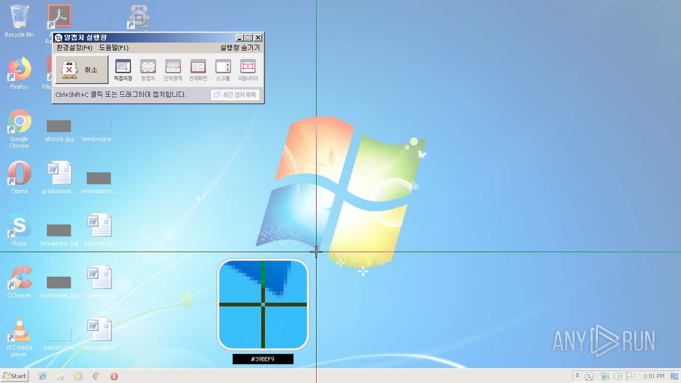
Task: Select the factcouple.rtf document
Action: tap(99, 334)
